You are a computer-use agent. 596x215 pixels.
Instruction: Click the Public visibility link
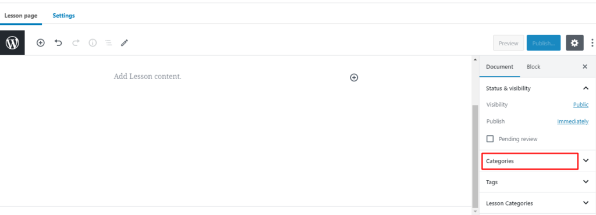tap(581, 105)
